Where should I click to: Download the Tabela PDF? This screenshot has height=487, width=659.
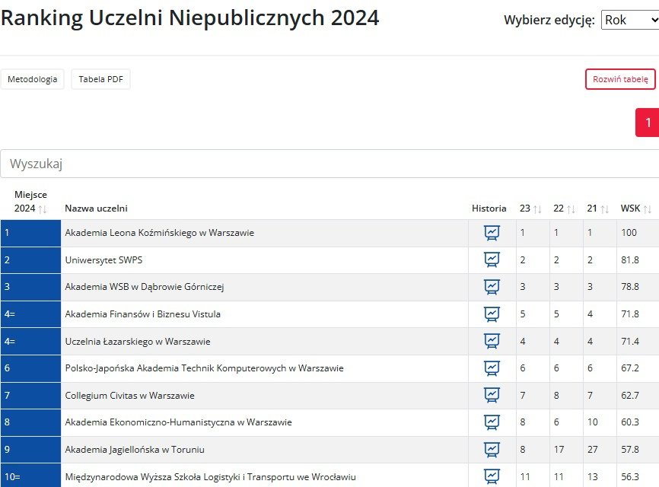(100, 79)
